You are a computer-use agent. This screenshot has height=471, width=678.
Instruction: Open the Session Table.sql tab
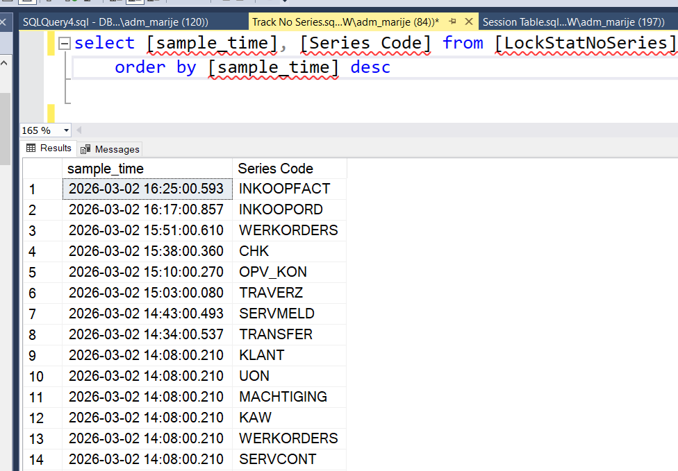pyautogui.click(x=577, y=22)
